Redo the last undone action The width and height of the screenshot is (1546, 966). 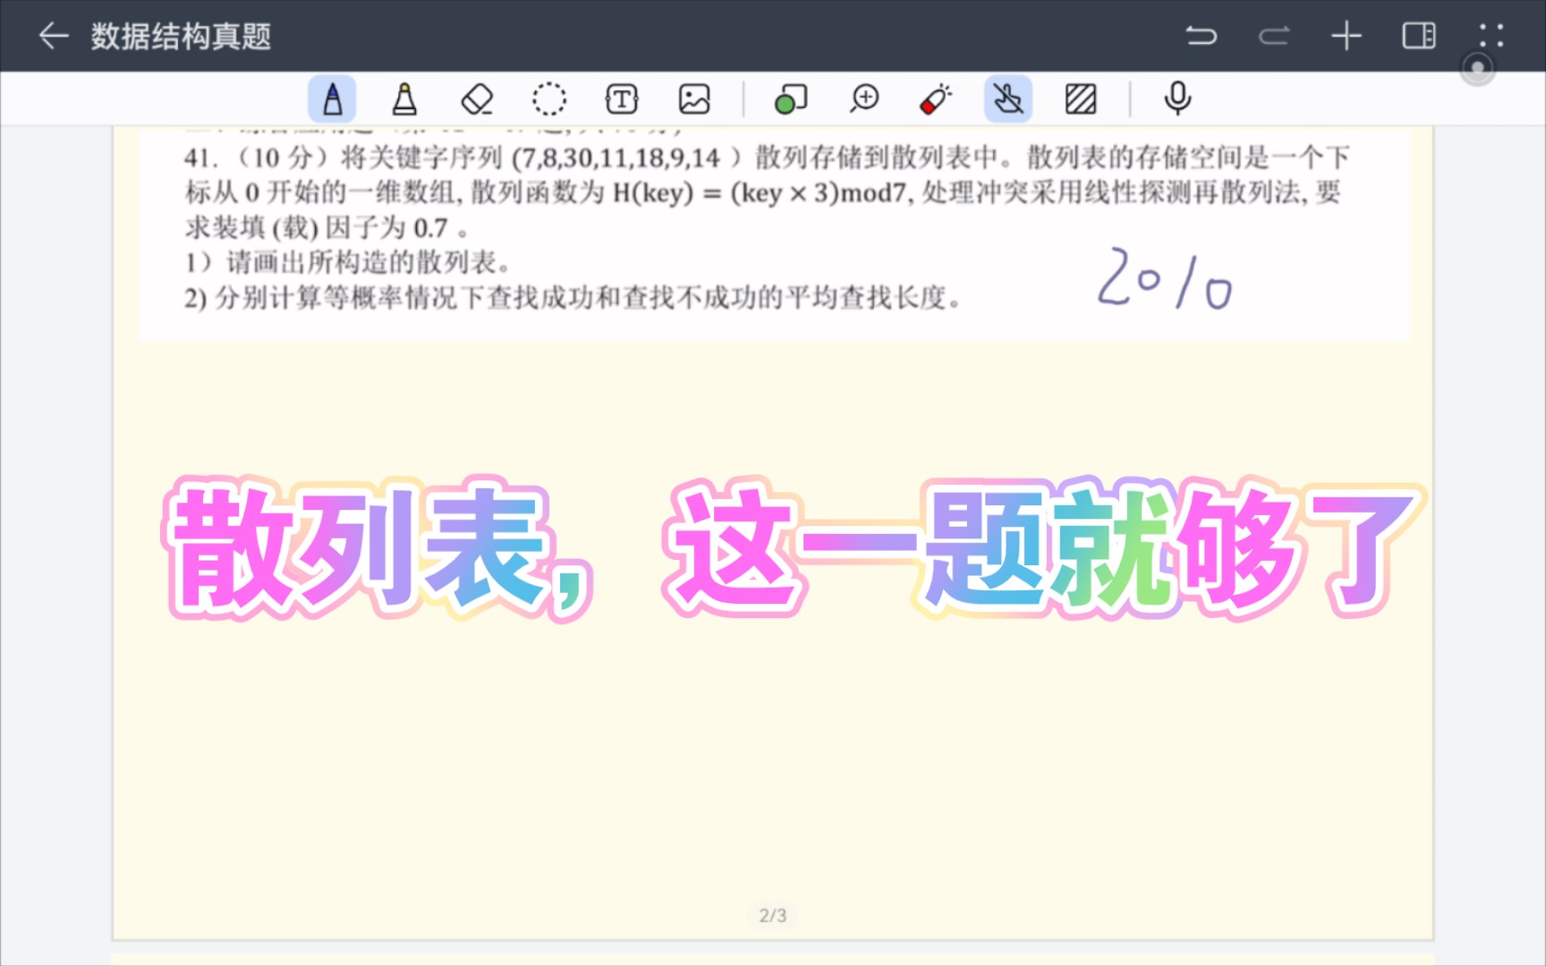(1274, 36)
